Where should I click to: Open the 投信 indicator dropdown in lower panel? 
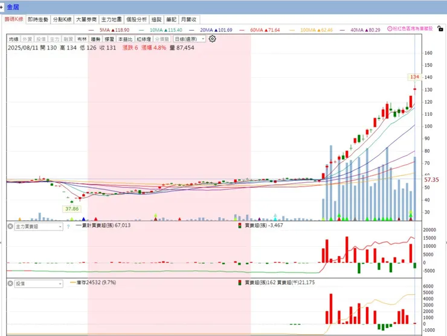(x=39, y=284)
